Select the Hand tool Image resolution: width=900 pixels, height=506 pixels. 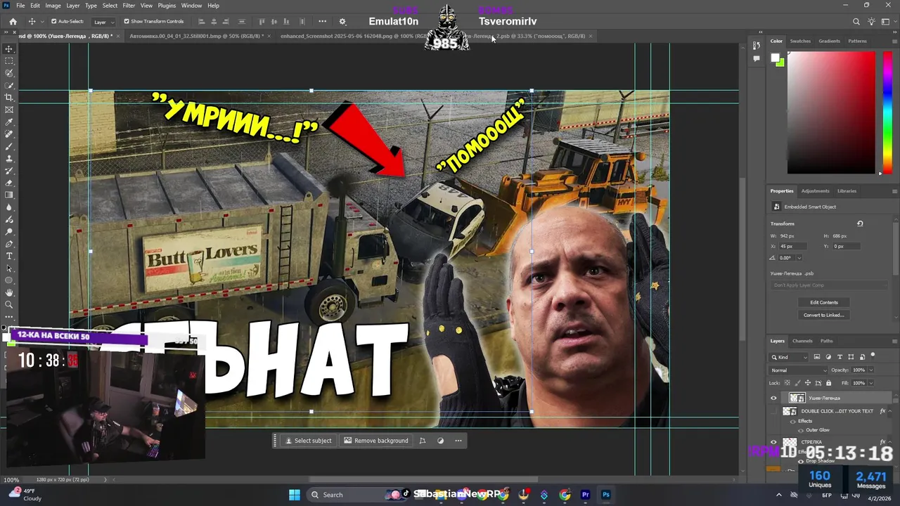pos(9,292)
